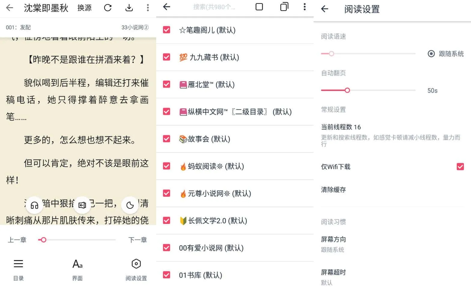Viewport: 471px width, 287px height.
Task: Click the 换源 button
Action: click(x=84, y=8)
